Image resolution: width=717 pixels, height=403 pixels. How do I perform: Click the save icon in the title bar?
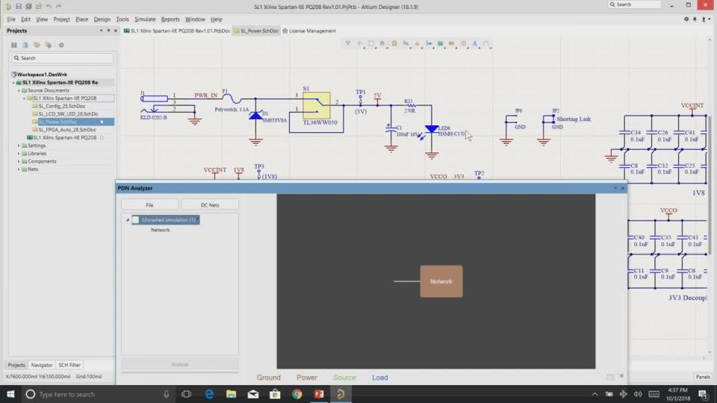tap(18, 7)
